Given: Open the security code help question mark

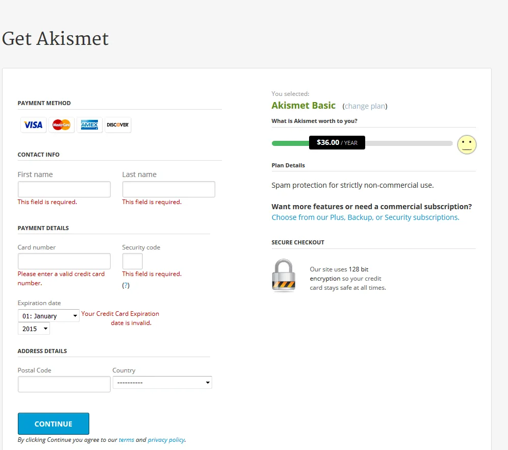Looking at the screenshot, I should tap(125, 285).
